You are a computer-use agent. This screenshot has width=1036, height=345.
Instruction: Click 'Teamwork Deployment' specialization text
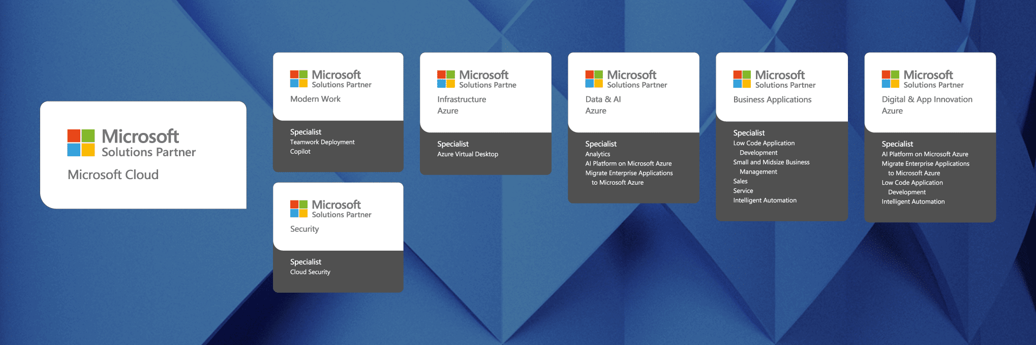point(322,142)
